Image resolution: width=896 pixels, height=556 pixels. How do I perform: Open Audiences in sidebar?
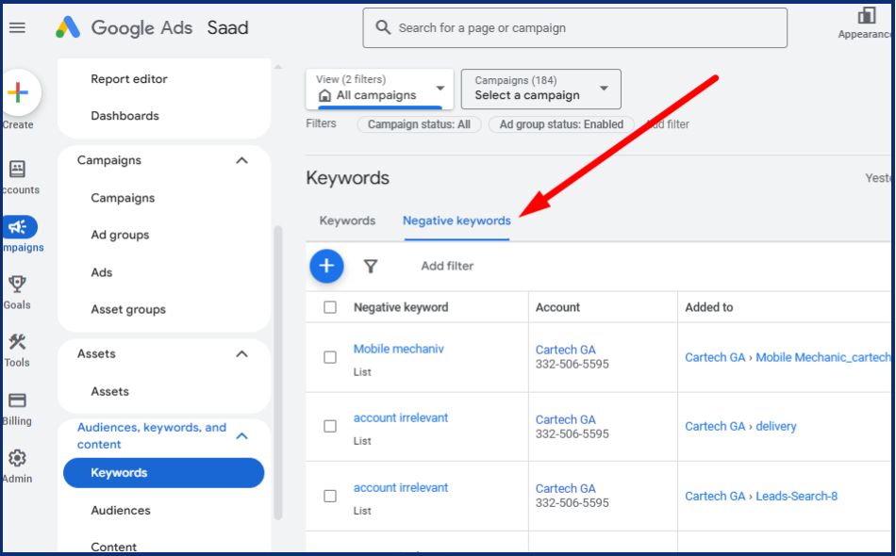pos(121,511)
